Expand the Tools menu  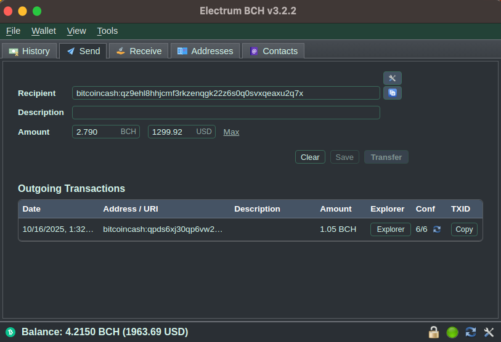[x=107, y=31]
